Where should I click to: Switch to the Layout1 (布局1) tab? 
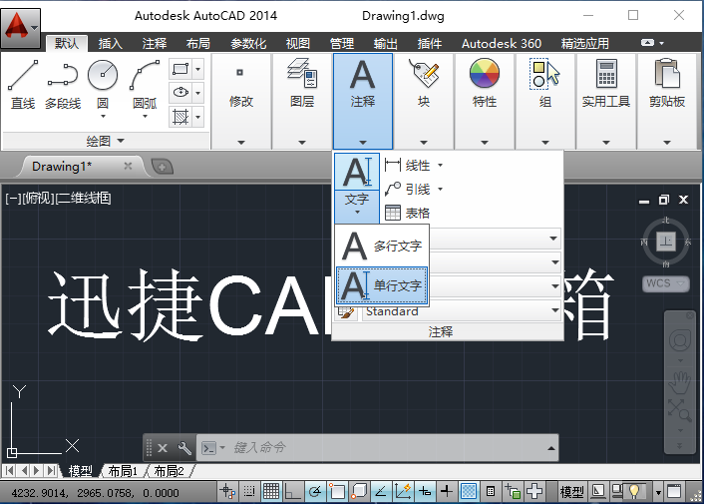click(x=123, y=471)
